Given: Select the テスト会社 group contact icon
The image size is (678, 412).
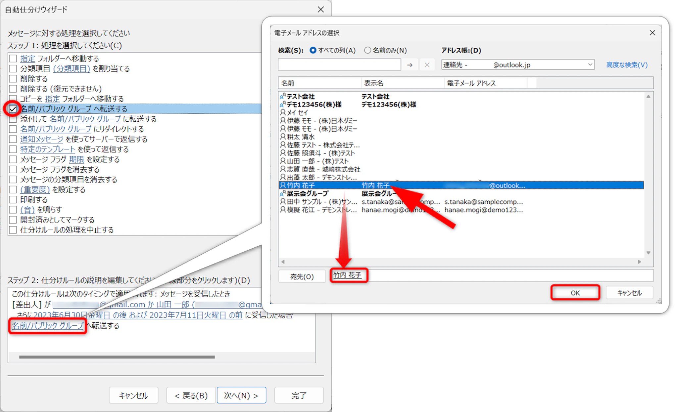Looking at the screenshot, I should pyautogui.click(x=283, y=96).
